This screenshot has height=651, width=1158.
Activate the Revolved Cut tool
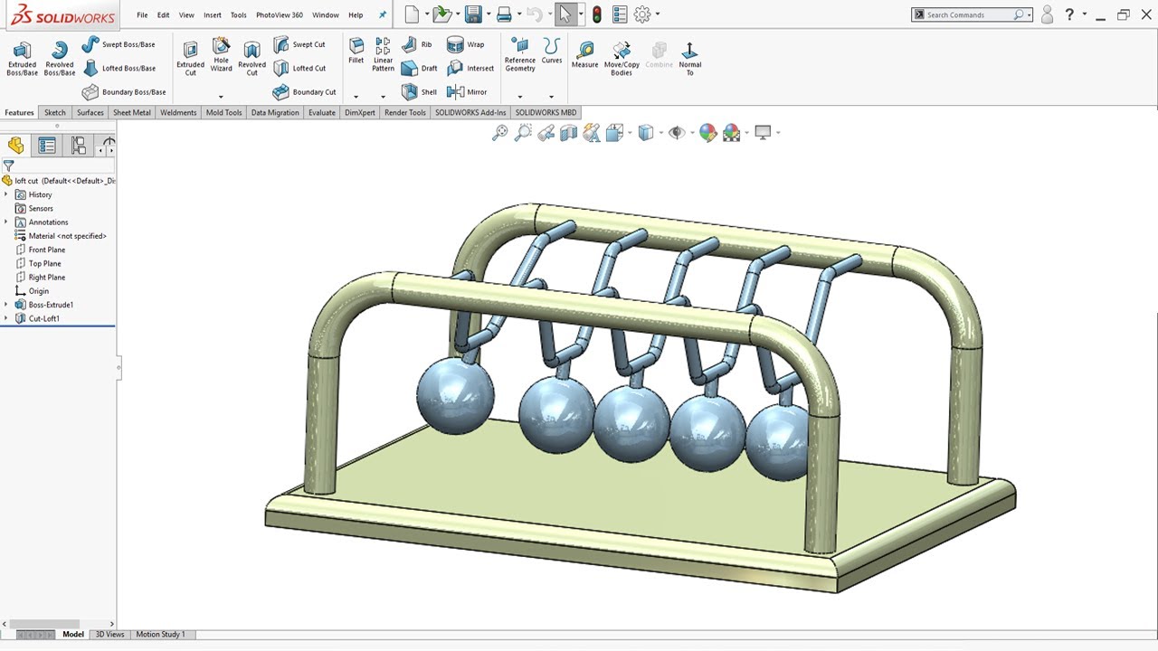(x=252, y=58)
